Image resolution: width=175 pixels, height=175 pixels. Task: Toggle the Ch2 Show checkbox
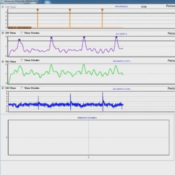pyautogui.click(x=3, y=62)
